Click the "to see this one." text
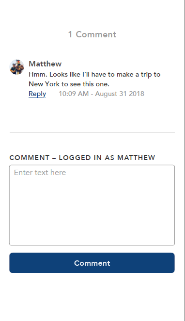This screenshot has width=185, height=321. pos(86,84)
